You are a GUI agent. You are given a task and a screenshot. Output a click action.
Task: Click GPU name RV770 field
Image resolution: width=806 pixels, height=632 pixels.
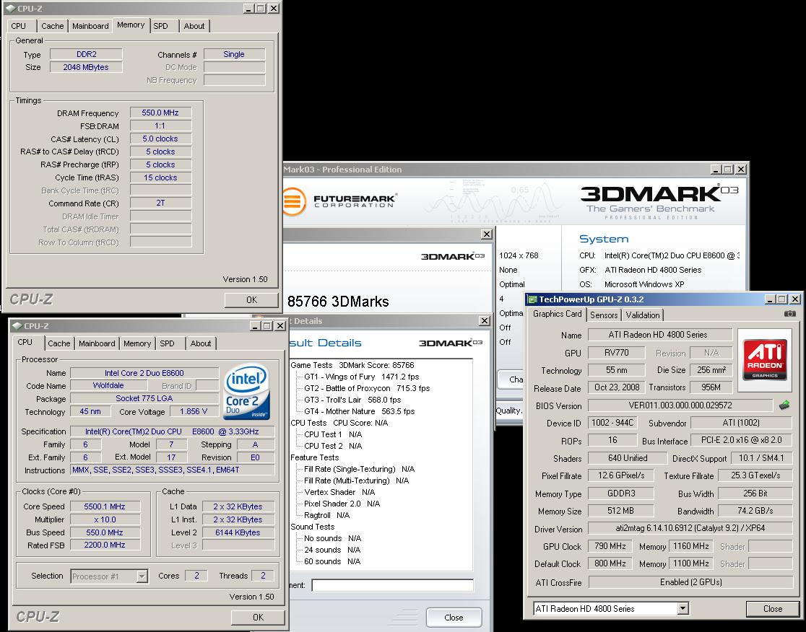616,353
